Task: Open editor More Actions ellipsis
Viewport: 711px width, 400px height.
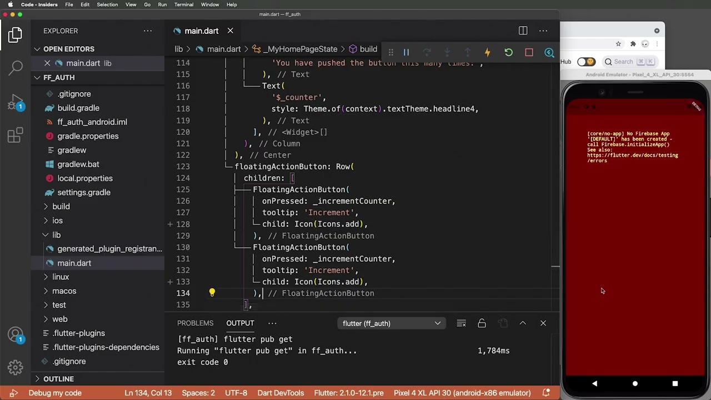Action: (x=543, y=31)
